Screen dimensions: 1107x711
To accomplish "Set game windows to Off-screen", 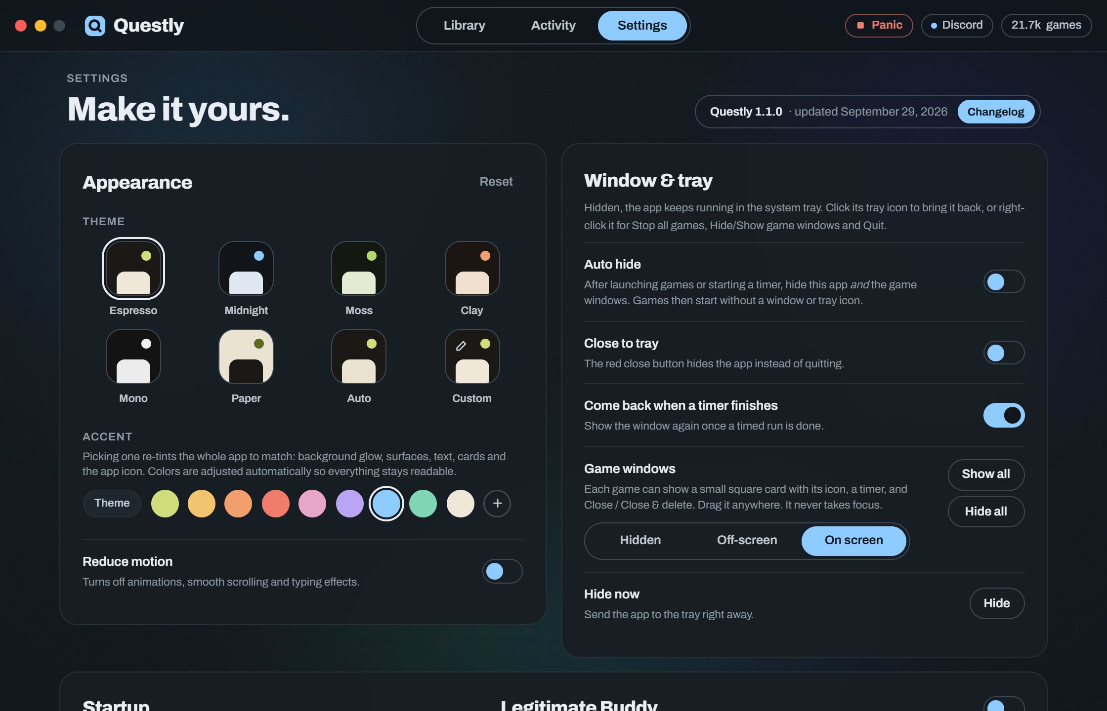I will tap(747, 541).
